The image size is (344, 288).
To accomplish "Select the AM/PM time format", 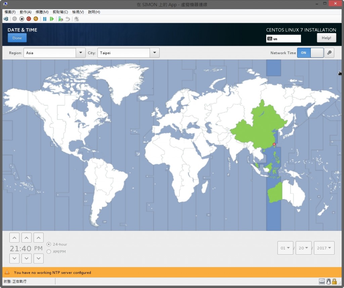I will pyautogui.click(x=49, y=252).
